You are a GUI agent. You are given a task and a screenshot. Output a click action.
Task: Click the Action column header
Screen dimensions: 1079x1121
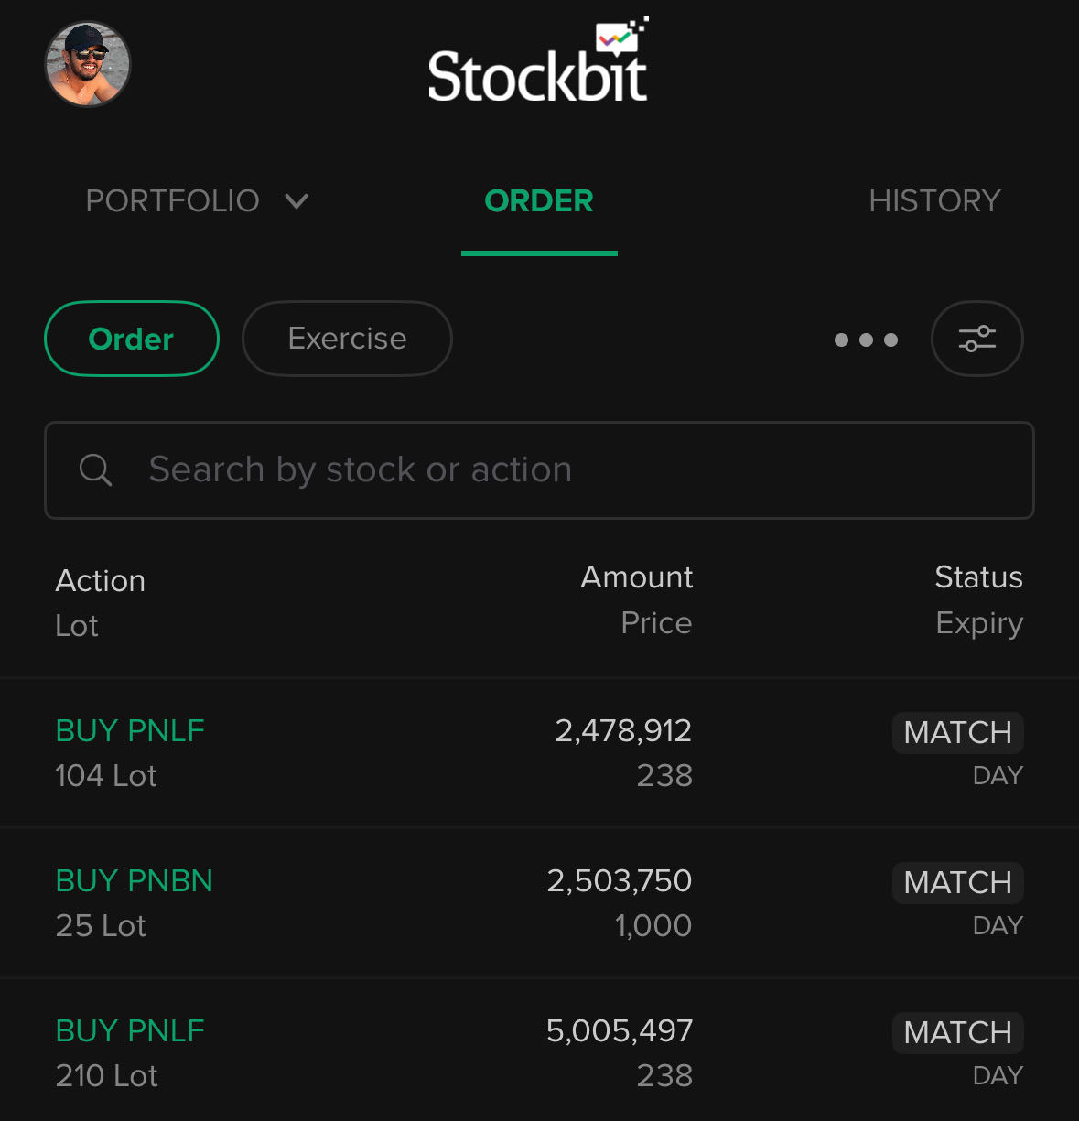[101, 580]
